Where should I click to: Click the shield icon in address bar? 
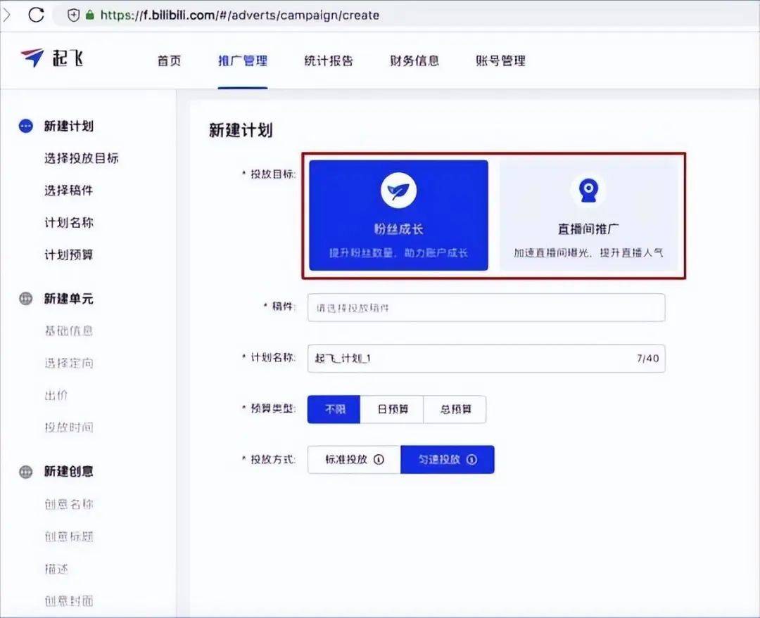(73, 15)
